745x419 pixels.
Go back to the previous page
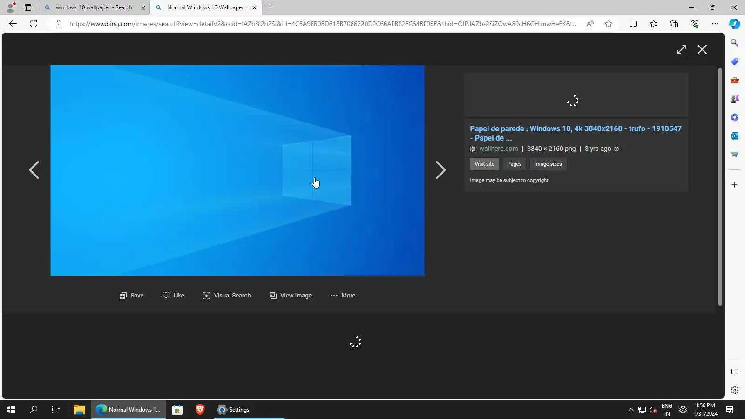click(x=13, y=24)
